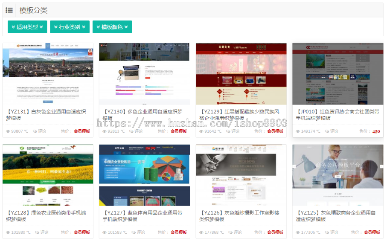This screenshot has height=244, width=384.
Task: Click the list icon beside 模板分类
Action: tap(9, 10)
